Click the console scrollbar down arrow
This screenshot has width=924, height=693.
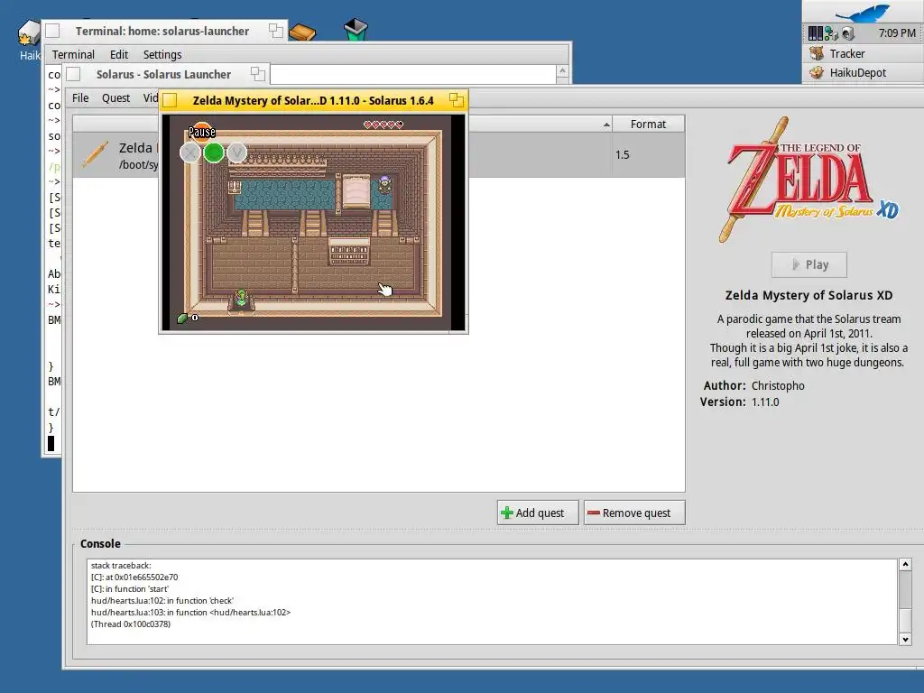coord(905,639)
